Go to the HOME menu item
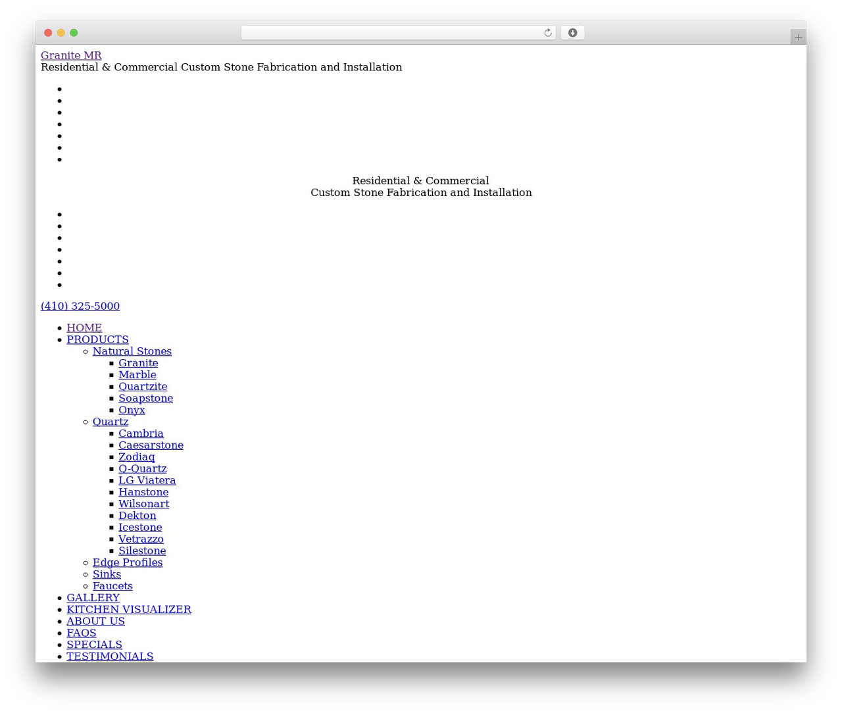842x713 pixels. (84, 328)
